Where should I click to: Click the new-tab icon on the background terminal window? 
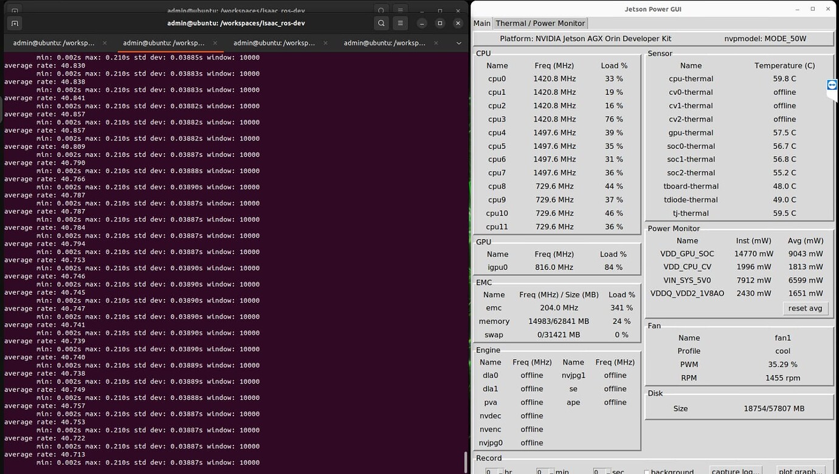15,10
